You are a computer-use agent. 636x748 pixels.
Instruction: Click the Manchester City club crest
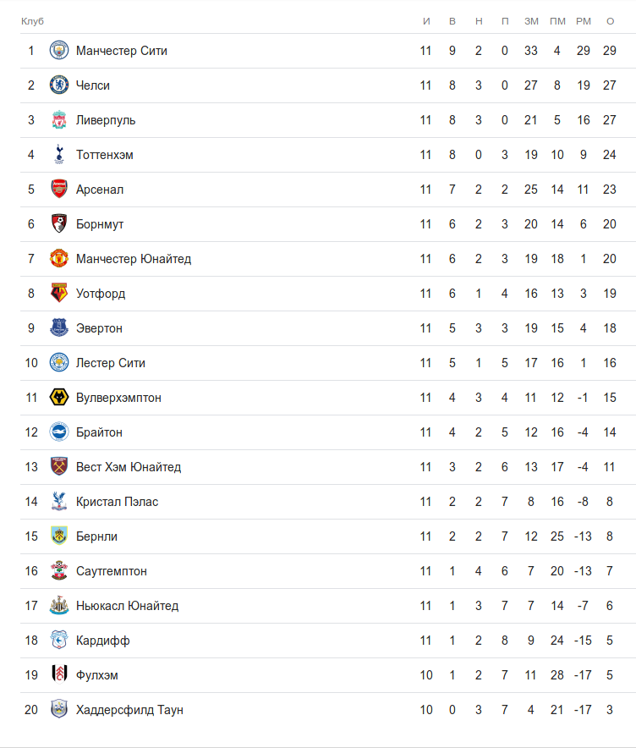click(x=58, y=51)
